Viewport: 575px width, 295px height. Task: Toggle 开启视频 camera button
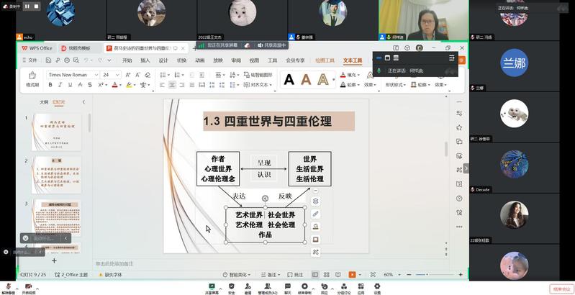click(x=29, y=288)
